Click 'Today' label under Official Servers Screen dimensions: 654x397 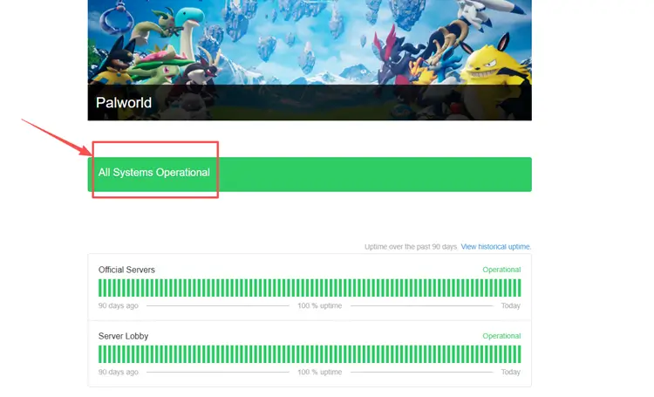pos(510,305)
